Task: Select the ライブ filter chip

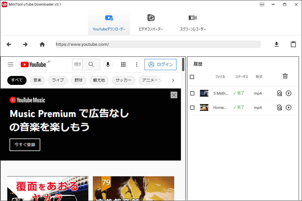Action: (x=58, y=80)
